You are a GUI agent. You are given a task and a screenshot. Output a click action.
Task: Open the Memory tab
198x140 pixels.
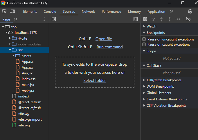[134, 12]
